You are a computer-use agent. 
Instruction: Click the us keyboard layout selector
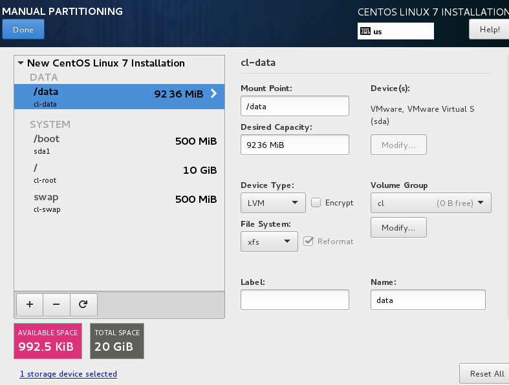(x=395, y=31)
